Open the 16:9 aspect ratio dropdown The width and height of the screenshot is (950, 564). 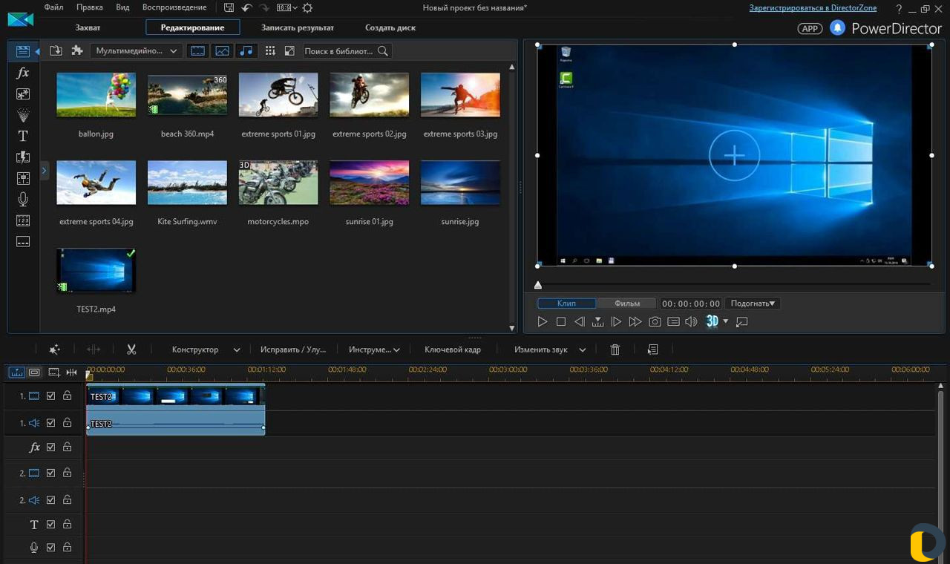click(x=286, y=7)
